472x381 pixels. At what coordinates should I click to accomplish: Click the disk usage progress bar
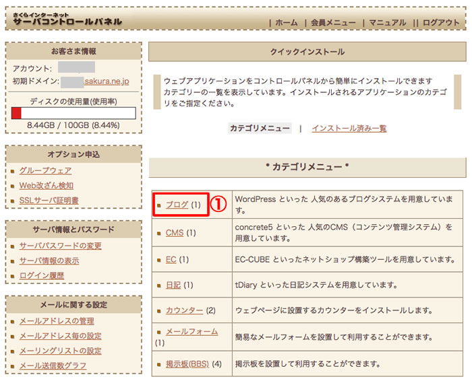[73, 112]
